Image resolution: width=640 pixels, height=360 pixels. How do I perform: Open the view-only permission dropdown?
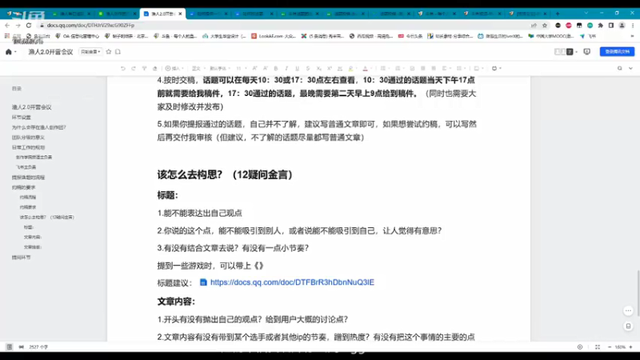point(90,52)
